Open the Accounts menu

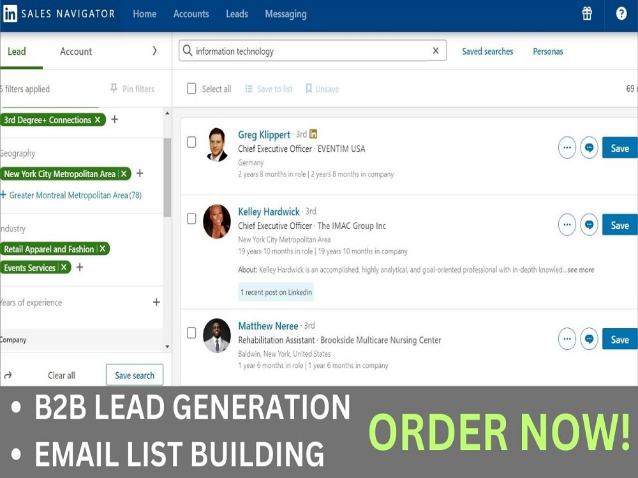coord(191,14)
